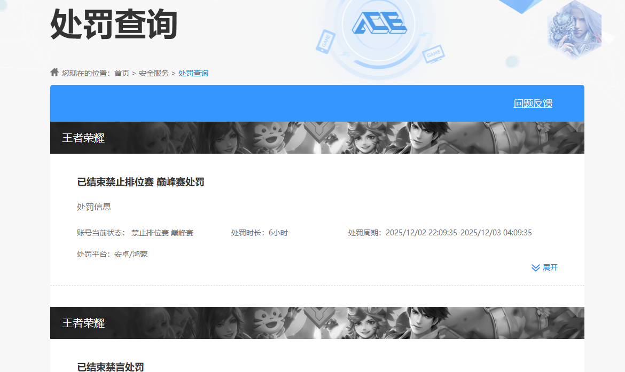Expand the penalty details with 展开
The height and width of the screenshot is (372, 625).
point(552,267)
